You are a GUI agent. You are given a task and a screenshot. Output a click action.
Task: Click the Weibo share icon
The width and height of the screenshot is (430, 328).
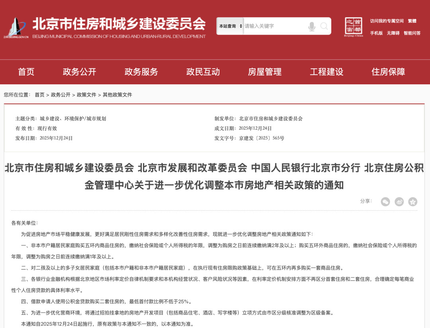point(399,202)
